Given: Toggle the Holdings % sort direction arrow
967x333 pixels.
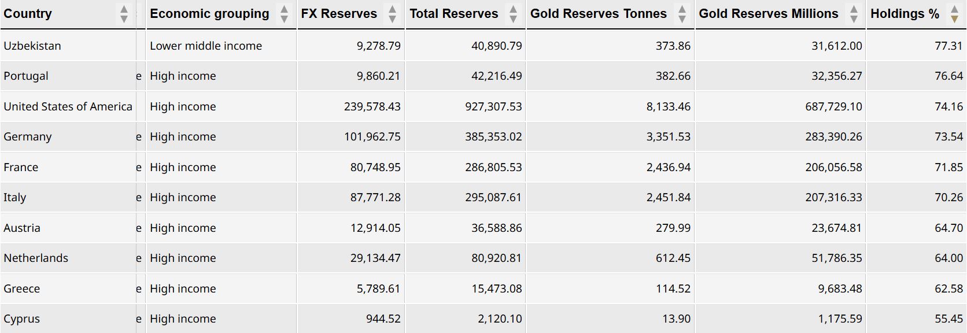Looking at the screenshot, I should (x=954, y=14).
